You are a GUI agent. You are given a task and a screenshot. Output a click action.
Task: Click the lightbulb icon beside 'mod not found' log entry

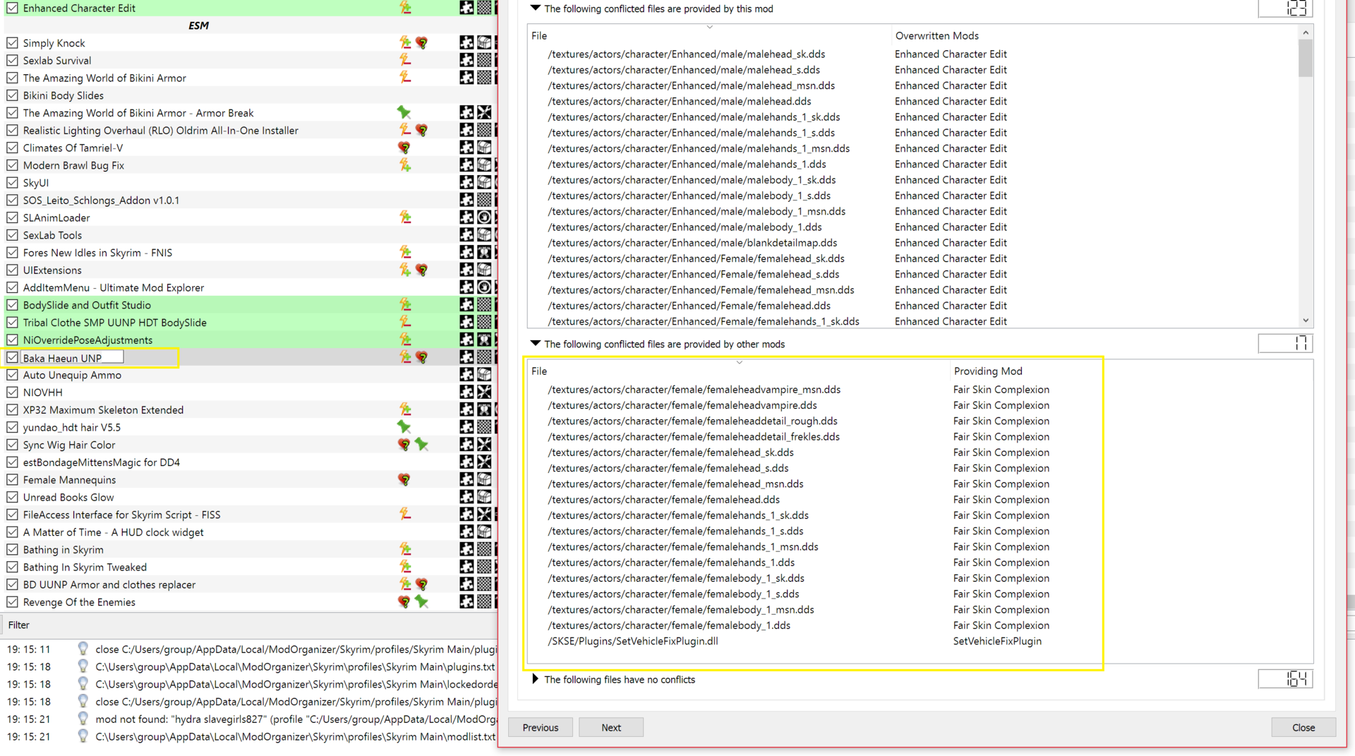click(83, 719)
